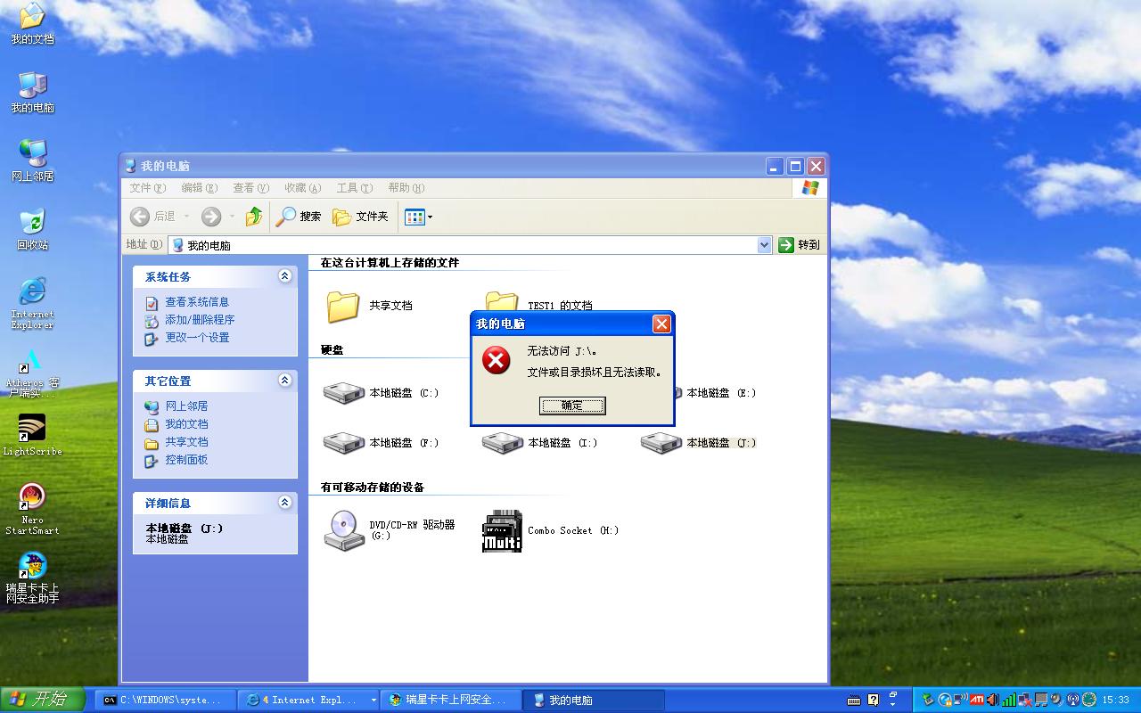Switch to 瑞星卡卡上网安全 taskbar button

[451, 701]
